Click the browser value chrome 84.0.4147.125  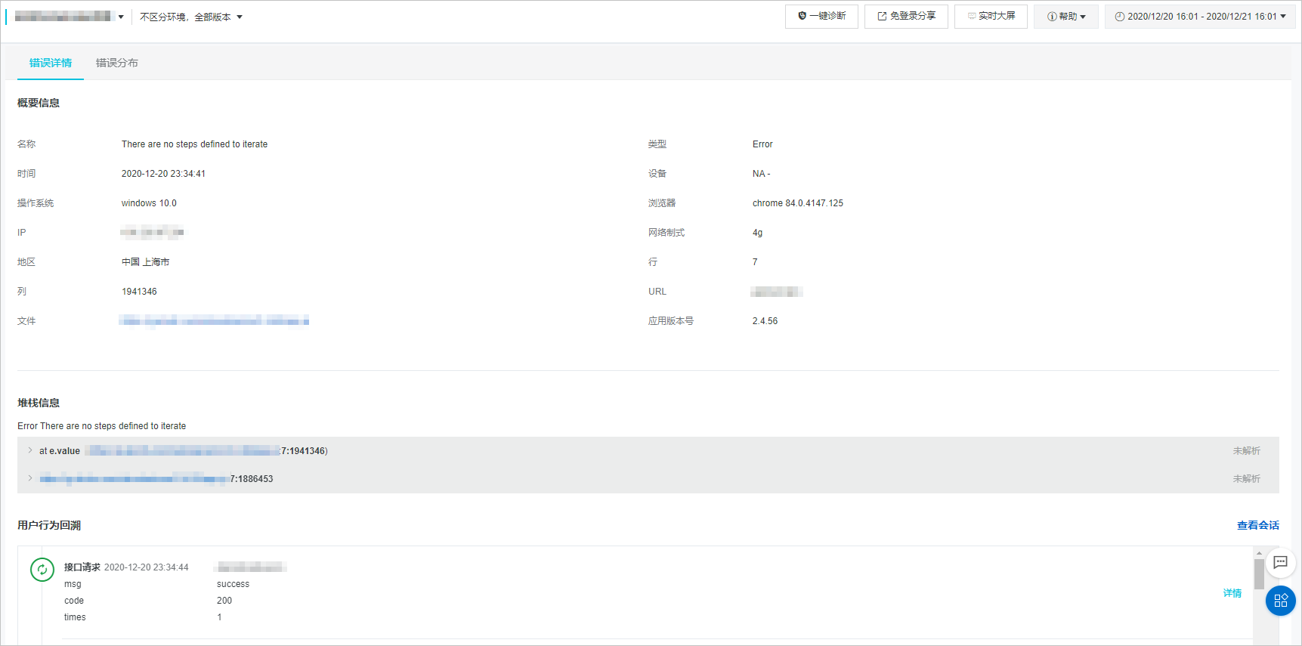797,203
